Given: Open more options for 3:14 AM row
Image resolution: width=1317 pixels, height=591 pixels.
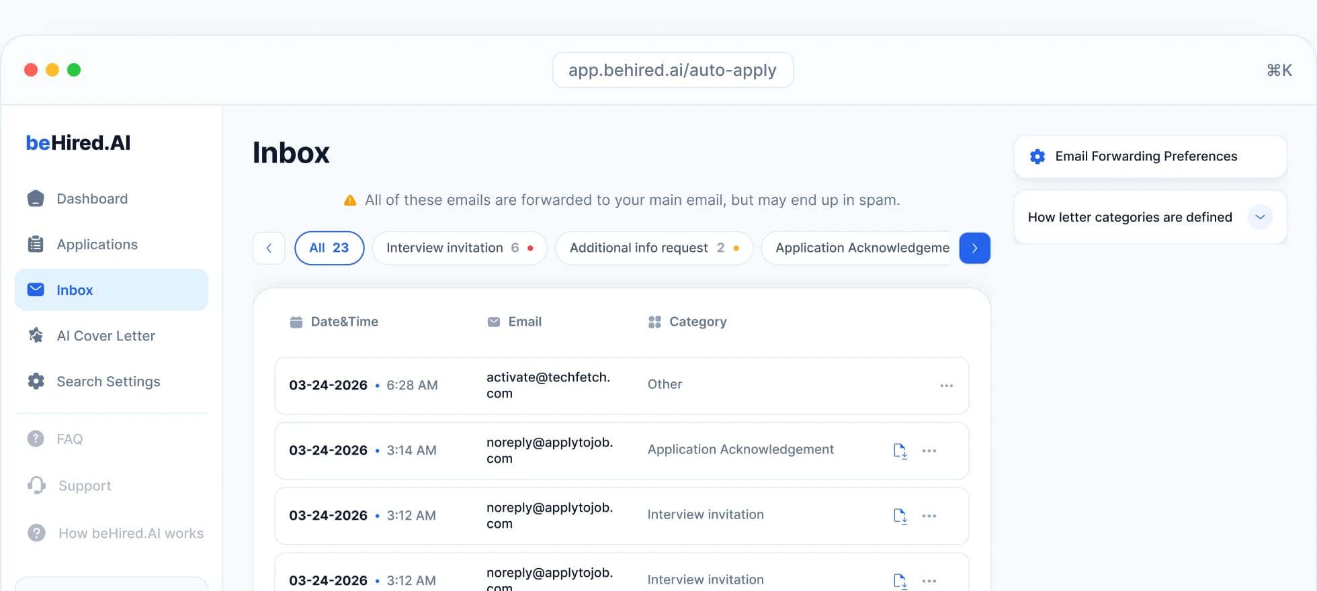Looking at the screenshot, I should click(x=929, y=451).
